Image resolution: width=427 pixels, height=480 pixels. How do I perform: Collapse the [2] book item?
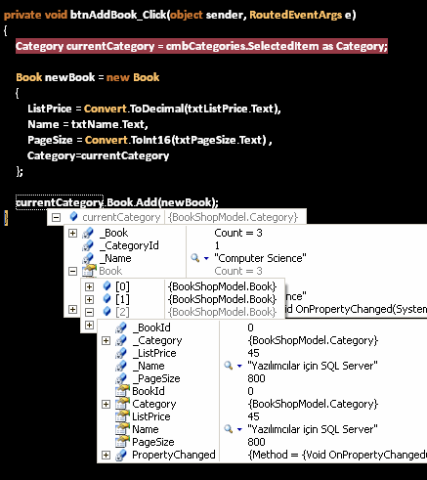89,312
